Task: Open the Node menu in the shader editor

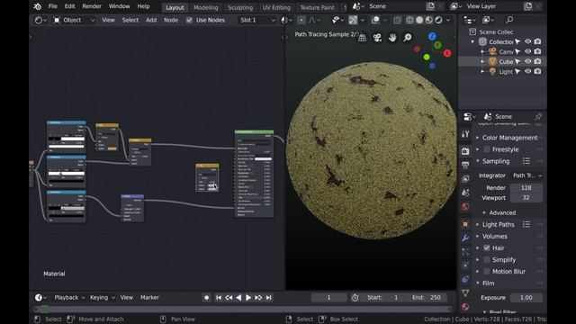Action: (x=171, y=20)
